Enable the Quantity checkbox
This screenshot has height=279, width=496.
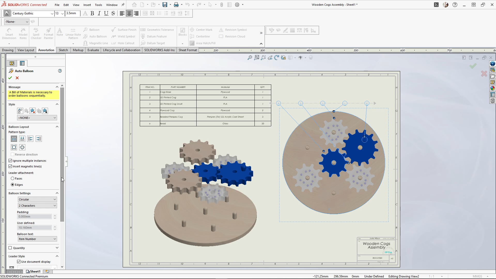10,248
